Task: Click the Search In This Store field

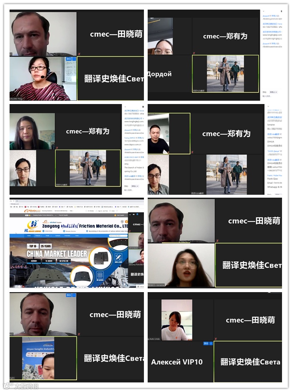Action: (118, 236)
